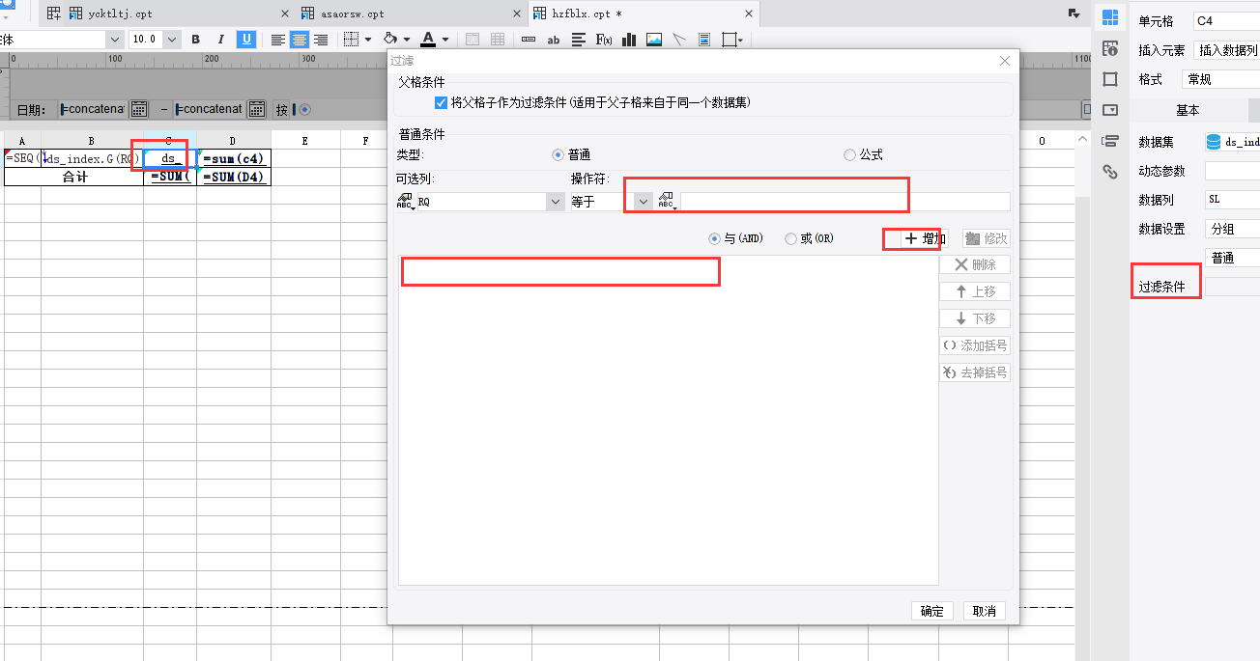The width and height of the screenshot is (1260, 661).
Task: Expand border style dropdown arrow
Action: [368, 40]
